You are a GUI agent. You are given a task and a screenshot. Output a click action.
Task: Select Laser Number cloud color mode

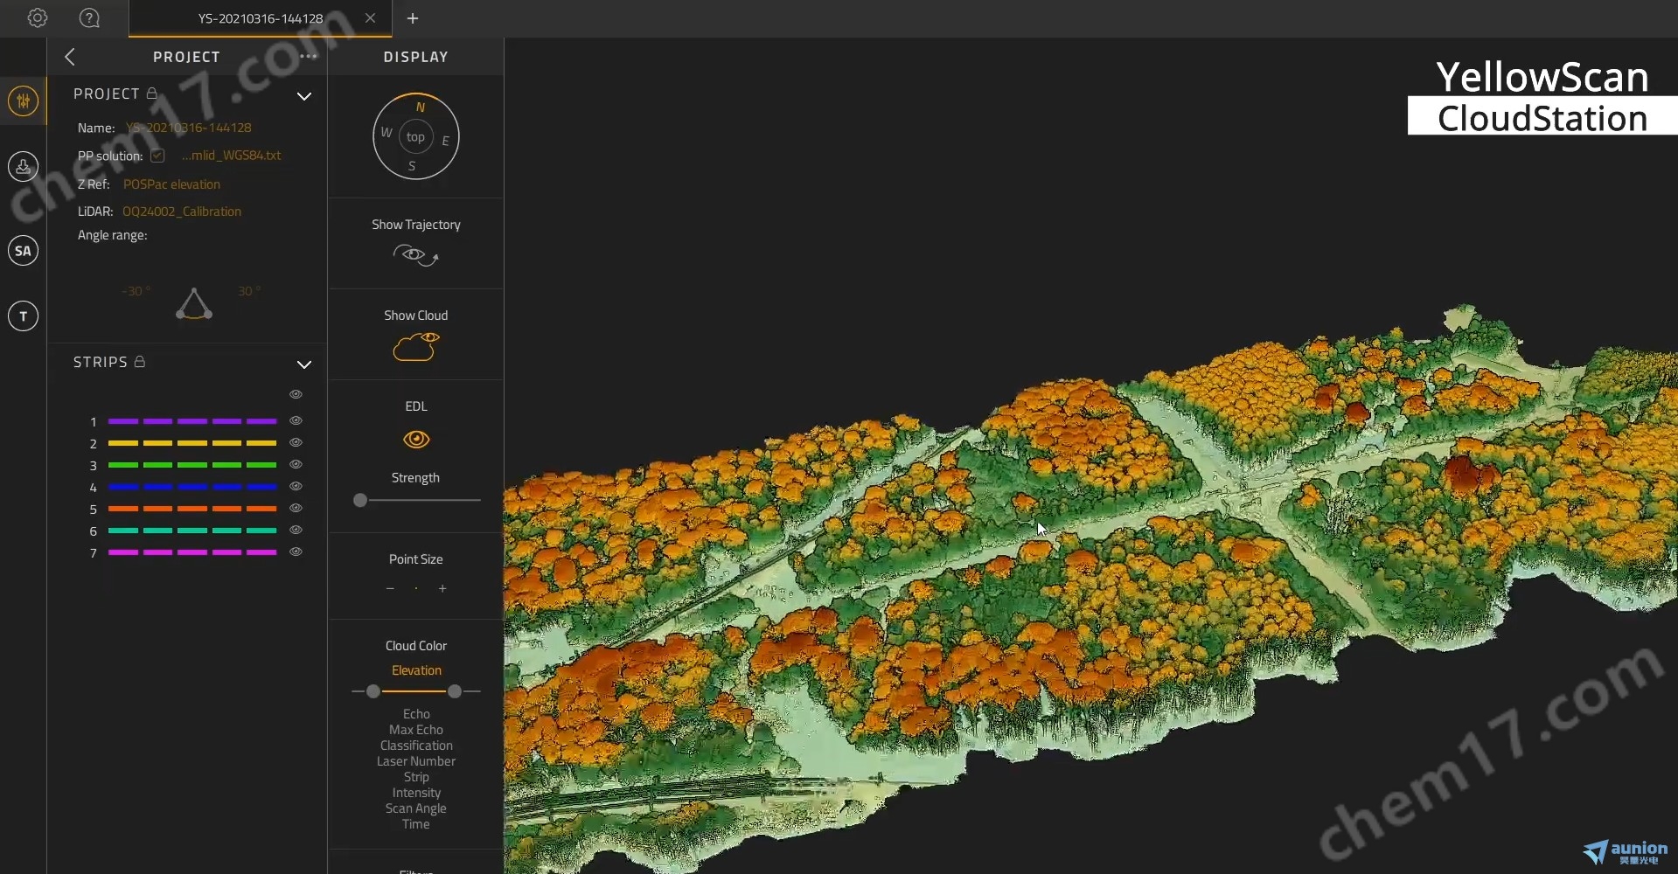[416, 761]
